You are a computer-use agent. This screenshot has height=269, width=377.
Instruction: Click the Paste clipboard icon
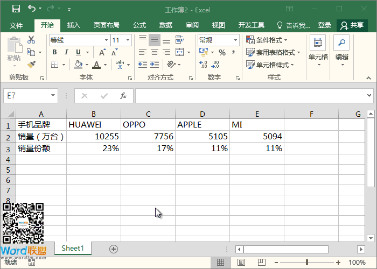15,45
